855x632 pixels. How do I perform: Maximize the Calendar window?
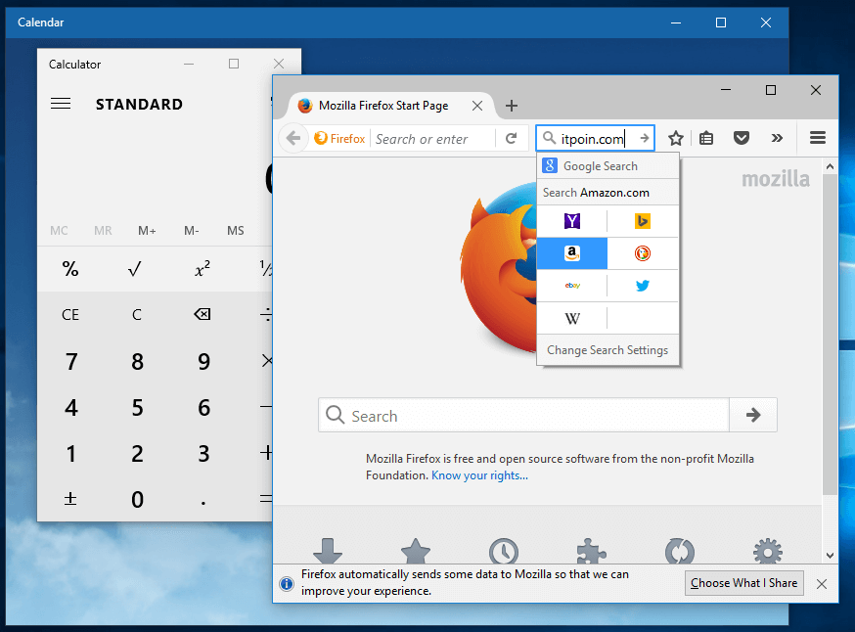pyautogui.click(x=720, y=23)
